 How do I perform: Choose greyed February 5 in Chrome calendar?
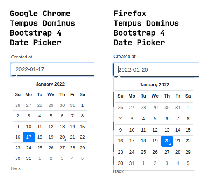tap(82, 158)
